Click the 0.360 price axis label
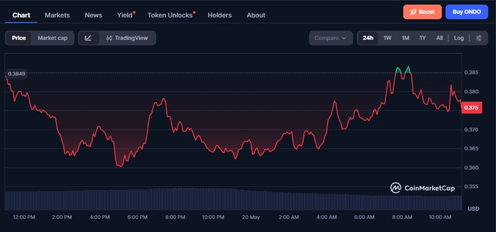This screenshot has height=232, width=496. (x=470, y=167)
